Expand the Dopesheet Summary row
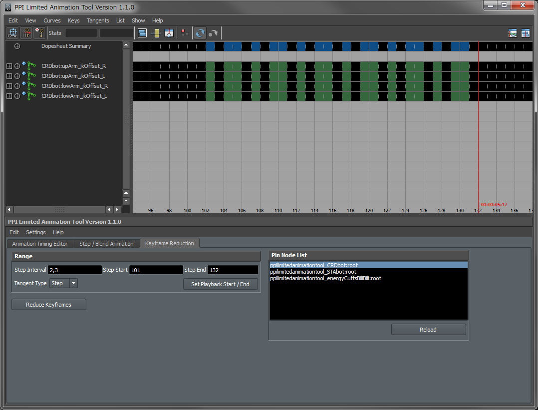 pos(17,45)
